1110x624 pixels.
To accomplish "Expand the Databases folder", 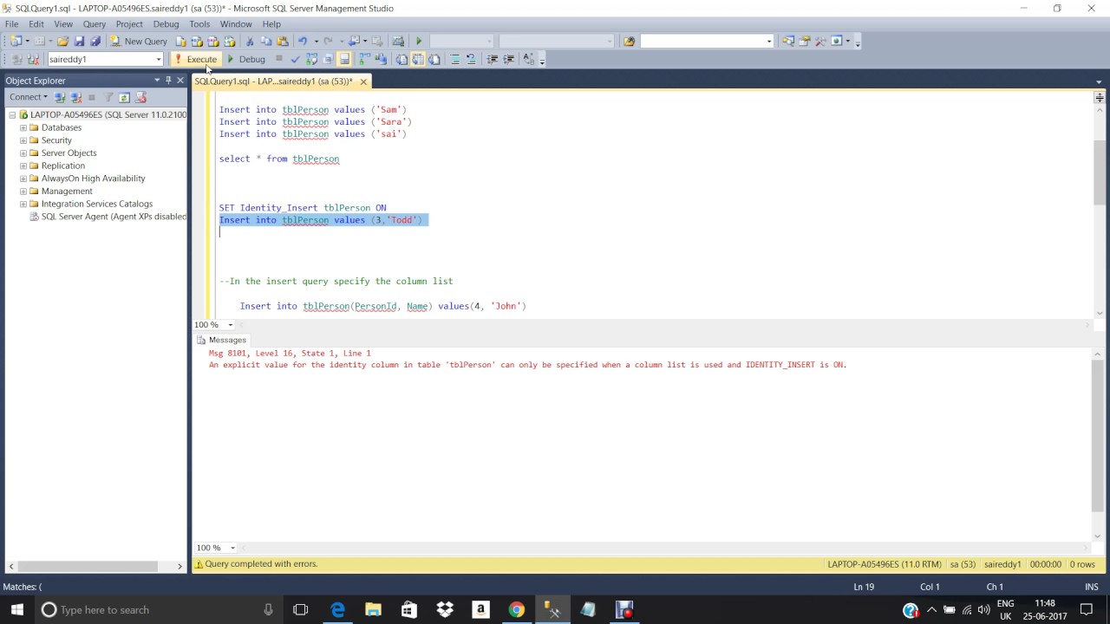I will point(23,127).
